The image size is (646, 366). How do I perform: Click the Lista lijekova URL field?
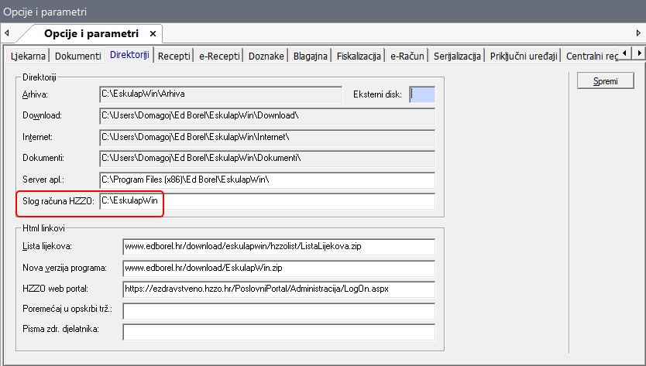[278, 247]
